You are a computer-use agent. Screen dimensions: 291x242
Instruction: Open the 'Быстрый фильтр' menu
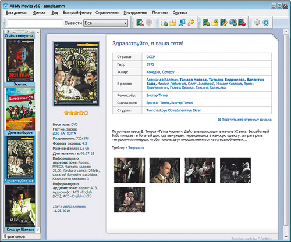tap(77, 13)
